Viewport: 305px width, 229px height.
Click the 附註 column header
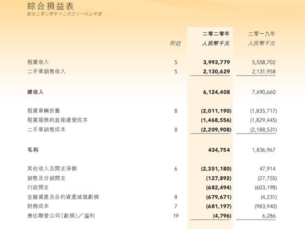click(x=175, y=43)
